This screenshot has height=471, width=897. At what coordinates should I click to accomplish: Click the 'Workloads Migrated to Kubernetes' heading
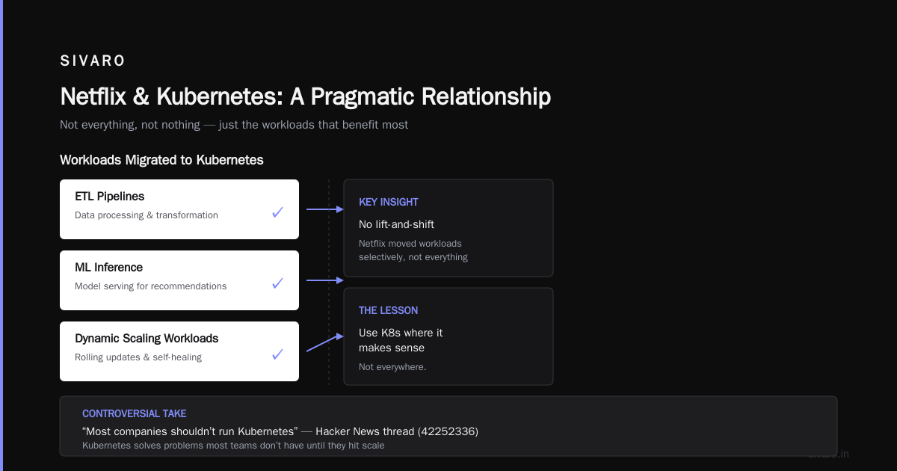[x=161, y=160]
